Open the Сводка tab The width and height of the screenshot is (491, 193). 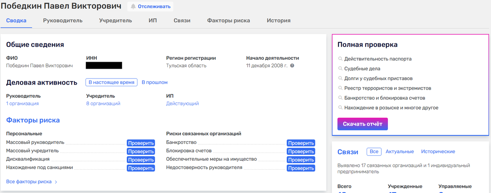tap(16, 20)
